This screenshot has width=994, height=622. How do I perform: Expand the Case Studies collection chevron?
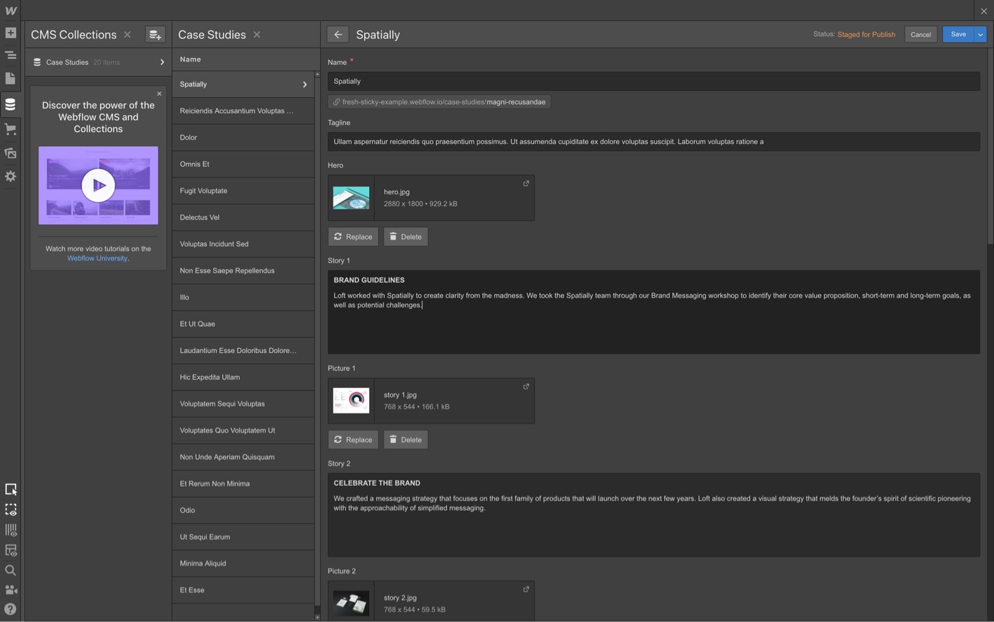point(162,62)
